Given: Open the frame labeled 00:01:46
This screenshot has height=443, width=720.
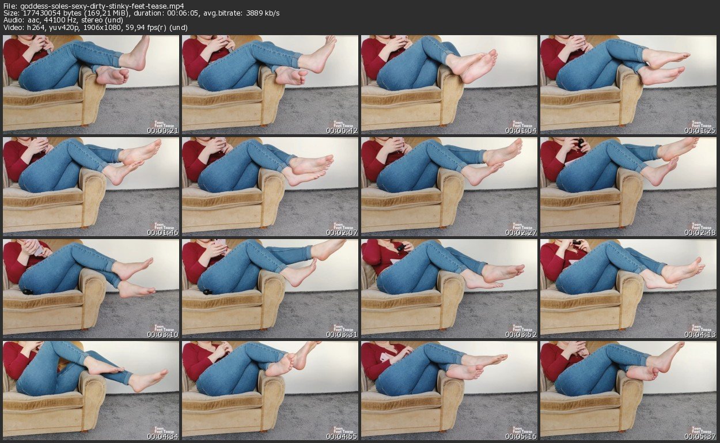Looking at the screenshot, I should click(90, 187).
